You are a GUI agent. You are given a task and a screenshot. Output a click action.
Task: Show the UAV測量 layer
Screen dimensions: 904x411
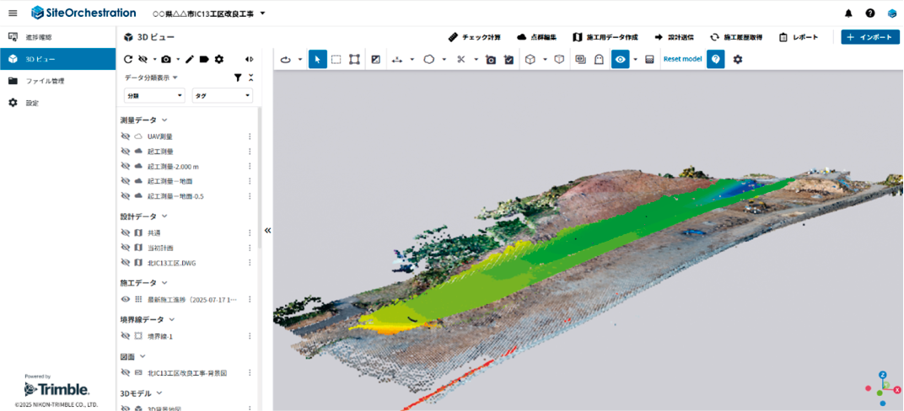[x=126, y=136]
